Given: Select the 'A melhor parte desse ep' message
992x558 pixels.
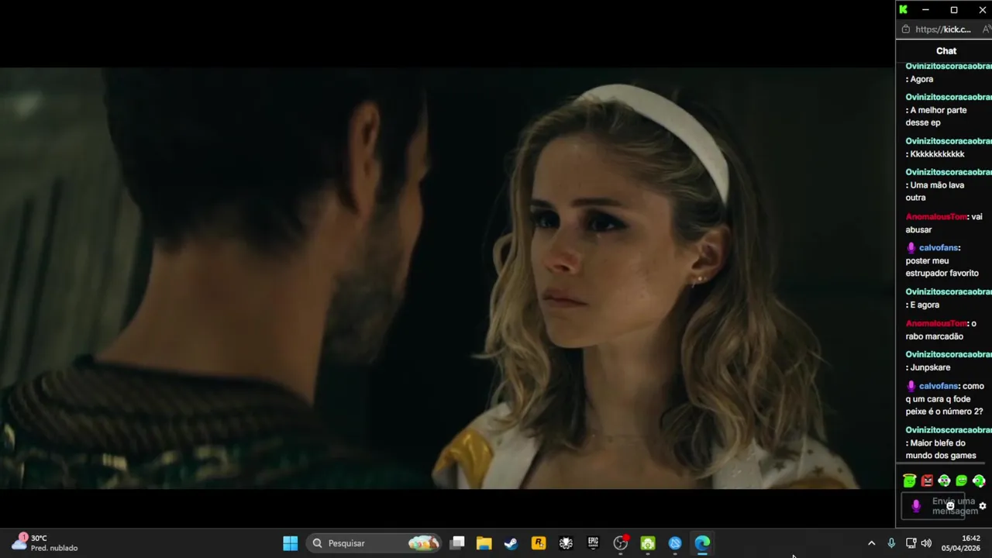Looking at the screenshot, I should click(x=936, y=116).
